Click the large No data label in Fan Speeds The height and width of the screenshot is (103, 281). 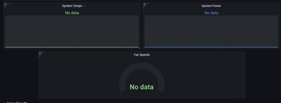coord(142,87)
